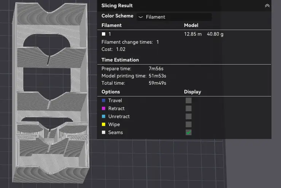Viewport: 281px width, 188px height.
Task: Click the white filament 1 color swatch
Action: coord(103,34)
